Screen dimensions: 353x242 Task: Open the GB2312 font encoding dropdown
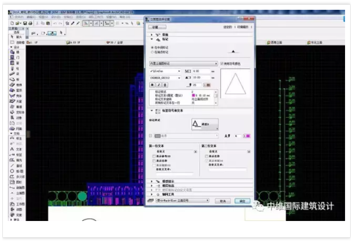[165, 78]
